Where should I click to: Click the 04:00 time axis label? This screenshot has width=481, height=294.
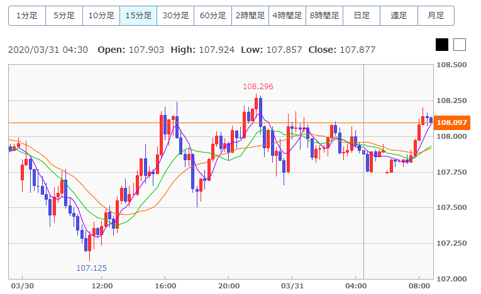click(356, 286)
